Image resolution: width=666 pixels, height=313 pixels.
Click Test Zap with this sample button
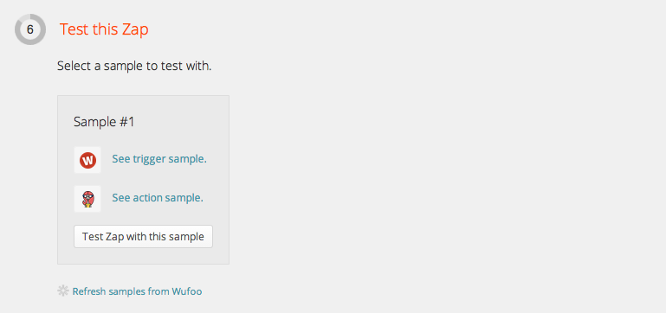(143, 237)
